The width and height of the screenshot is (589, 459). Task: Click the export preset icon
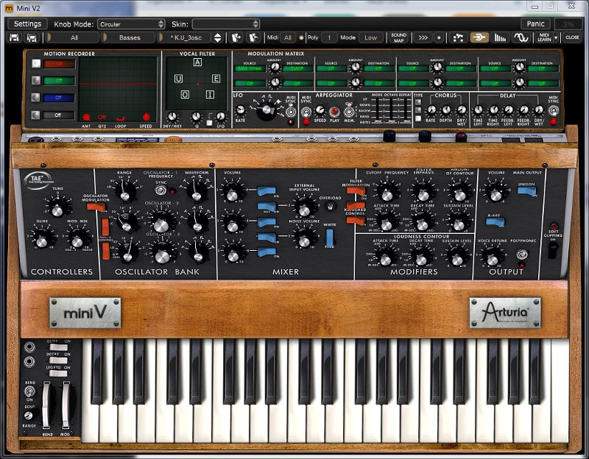(253, 38)
